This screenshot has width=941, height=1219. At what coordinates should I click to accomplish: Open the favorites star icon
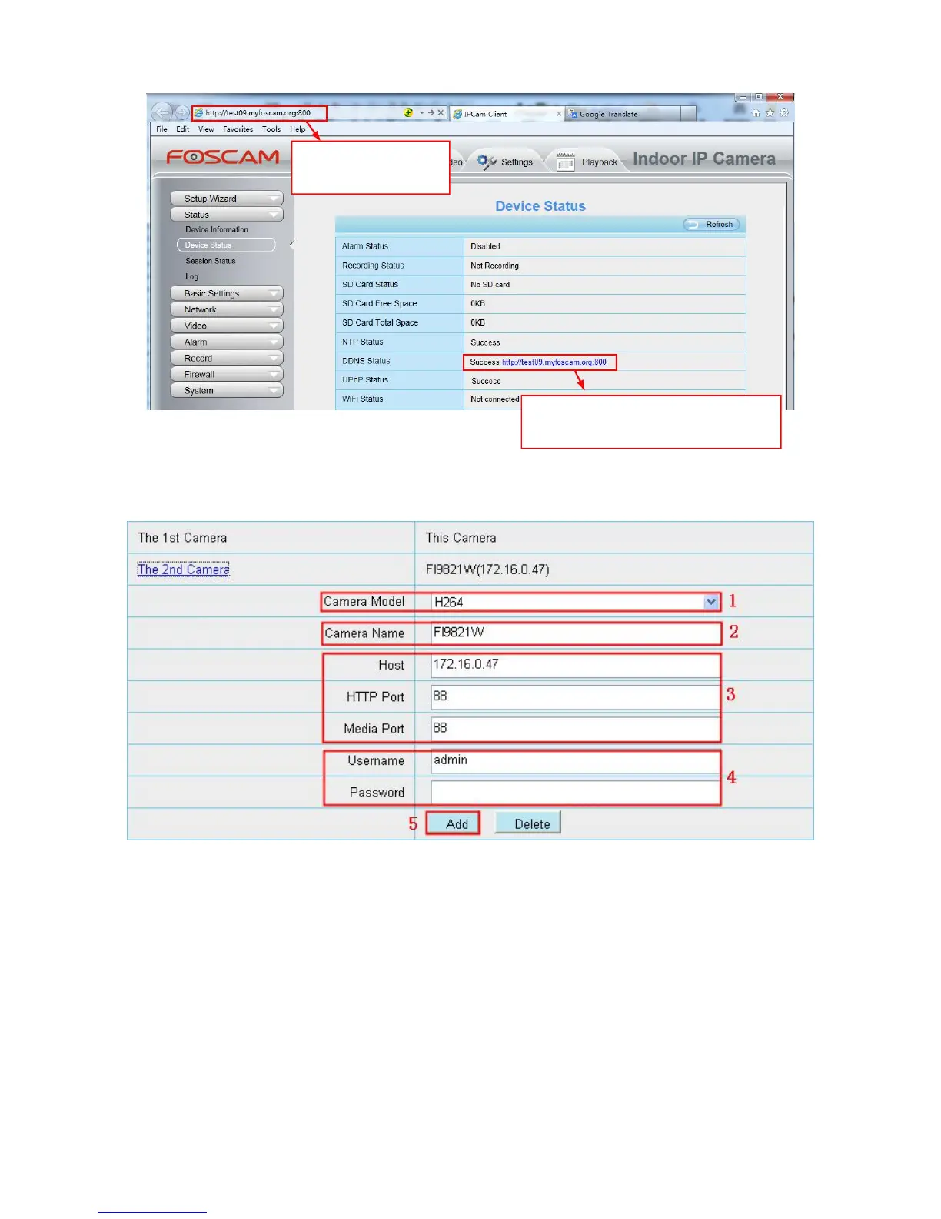770,112
